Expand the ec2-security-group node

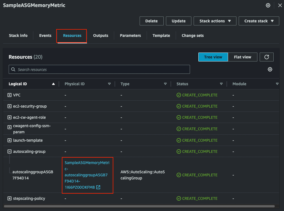coord(10,106)
